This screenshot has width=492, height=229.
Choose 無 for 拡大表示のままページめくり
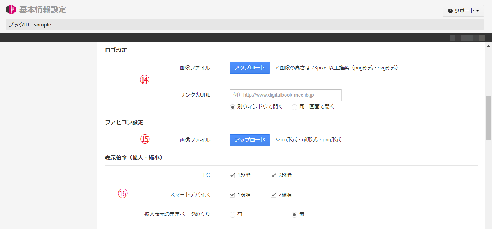click(295, 215)
